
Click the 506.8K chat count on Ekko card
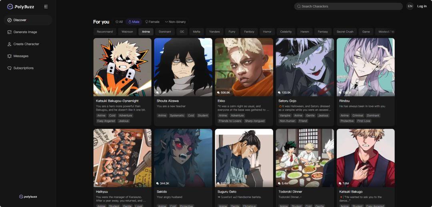(x=224, y=92)
